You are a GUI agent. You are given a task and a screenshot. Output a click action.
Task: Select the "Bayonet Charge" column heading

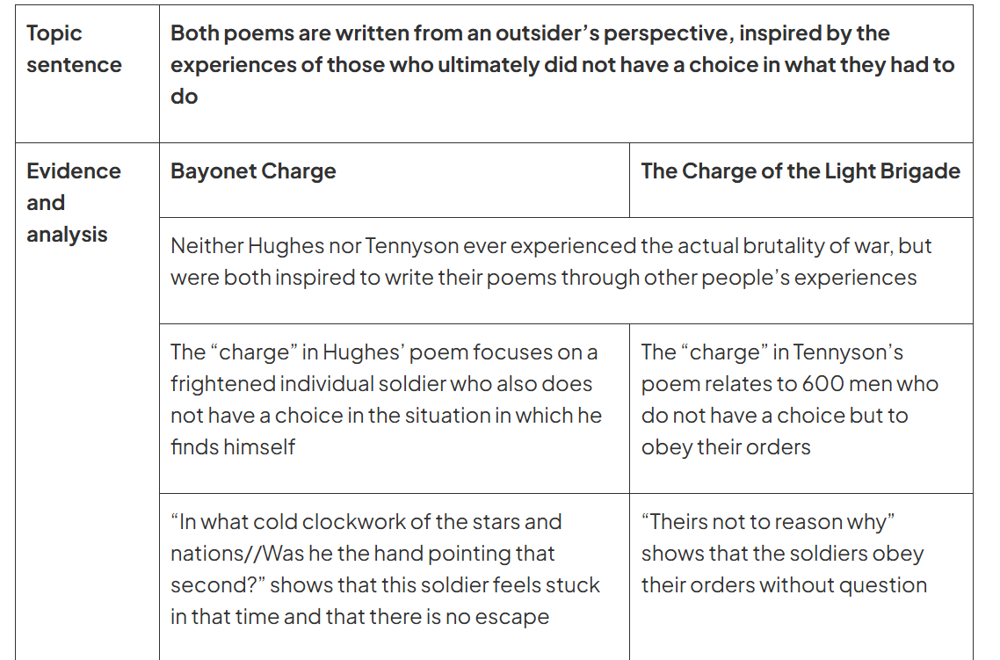(x=253, y=170)
